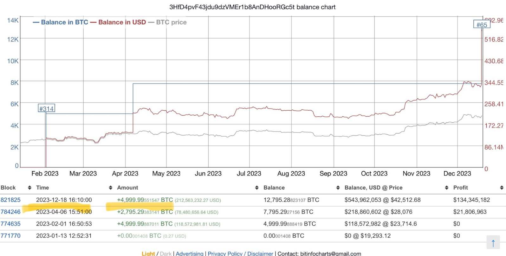Screen dimensions: 506x256
Task: Select time 2023-12-18 16:10:00 cell
Action: [x=64, y=200]
